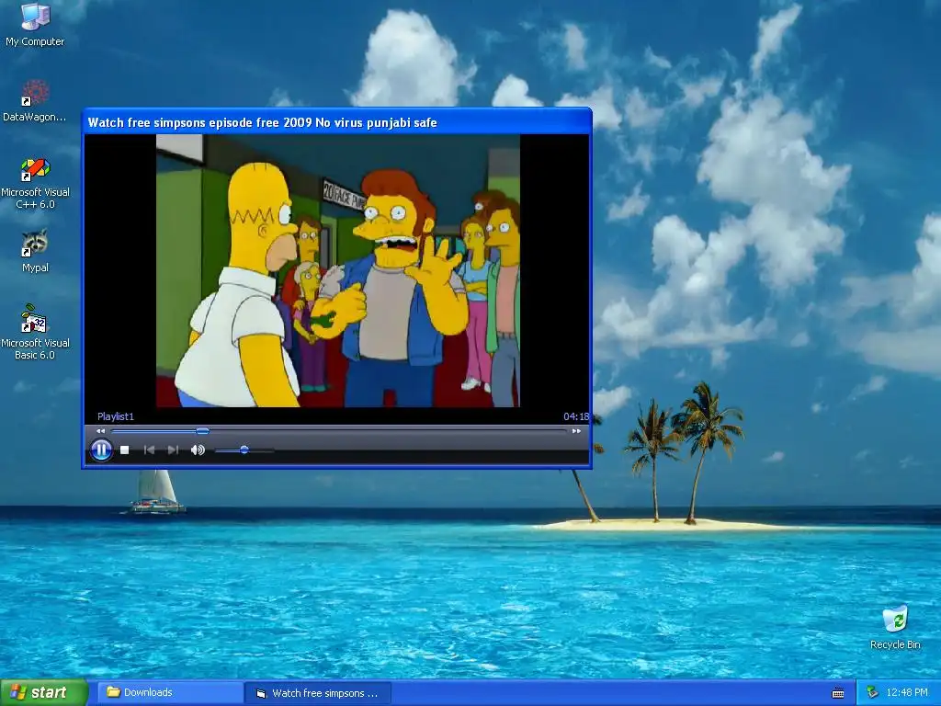
Task: Click the 12:48 PM taskbar clock
Action: (x=907, y=693)
